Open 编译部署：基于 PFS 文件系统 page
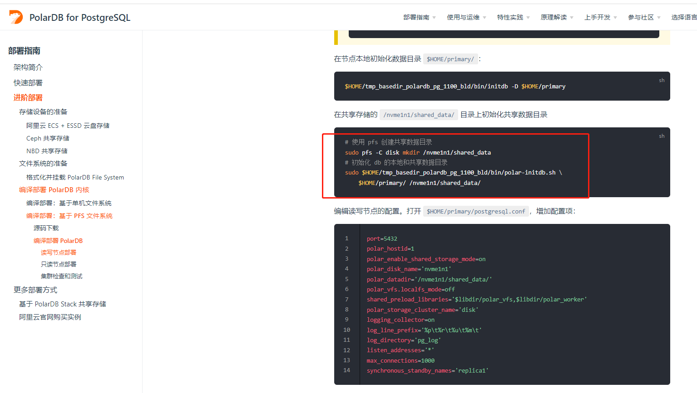The height and width of the screenshot is (393, 697). (x=69, y=216)
